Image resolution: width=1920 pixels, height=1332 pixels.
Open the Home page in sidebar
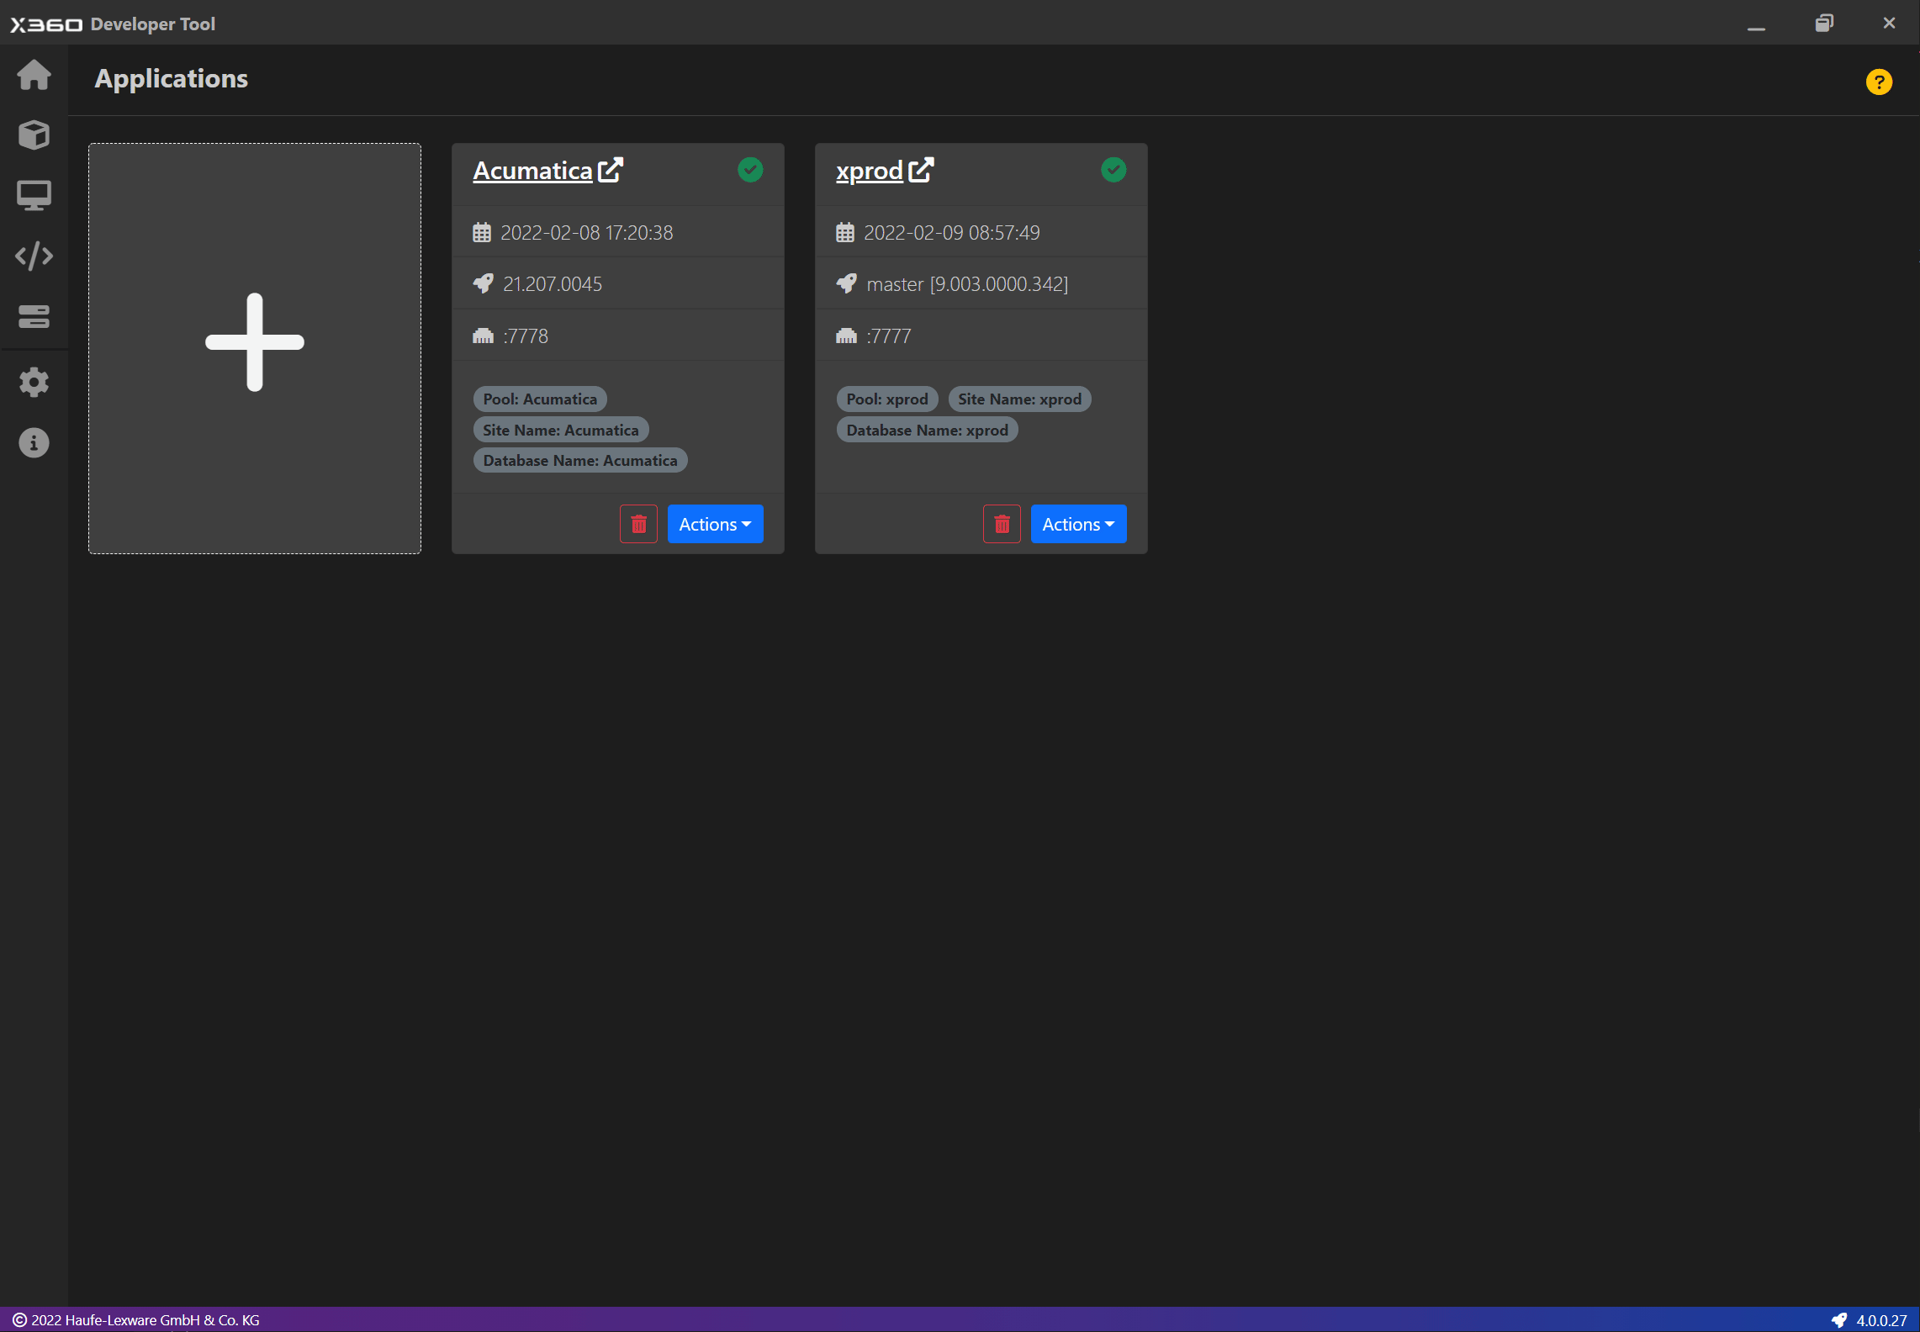pos(34,75)
